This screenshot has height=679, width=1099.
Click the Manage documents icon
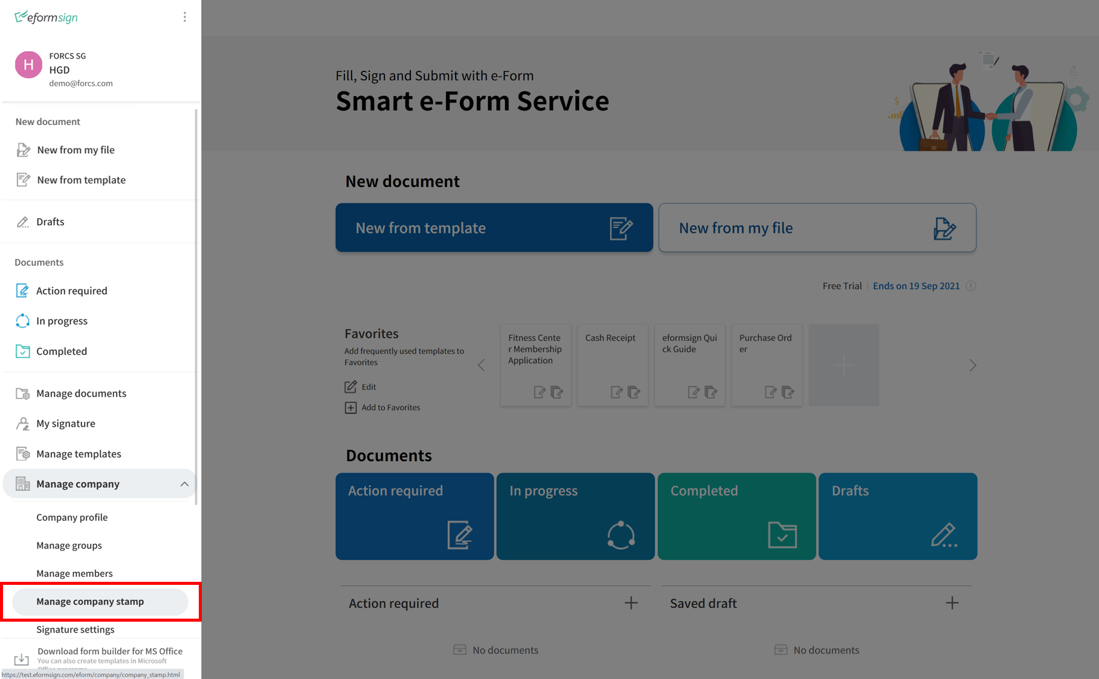click(x=22, y=394)
